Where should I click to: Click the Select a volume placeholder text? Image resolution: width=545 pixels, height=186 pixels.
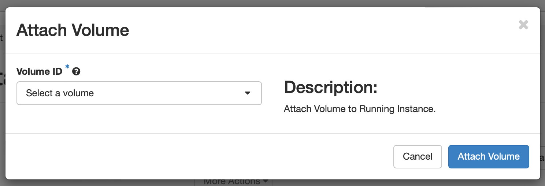[60, 93]
